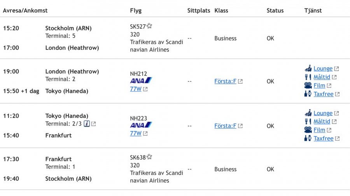Click the film camera icon for flight NH212

click(x=308, y=86)
